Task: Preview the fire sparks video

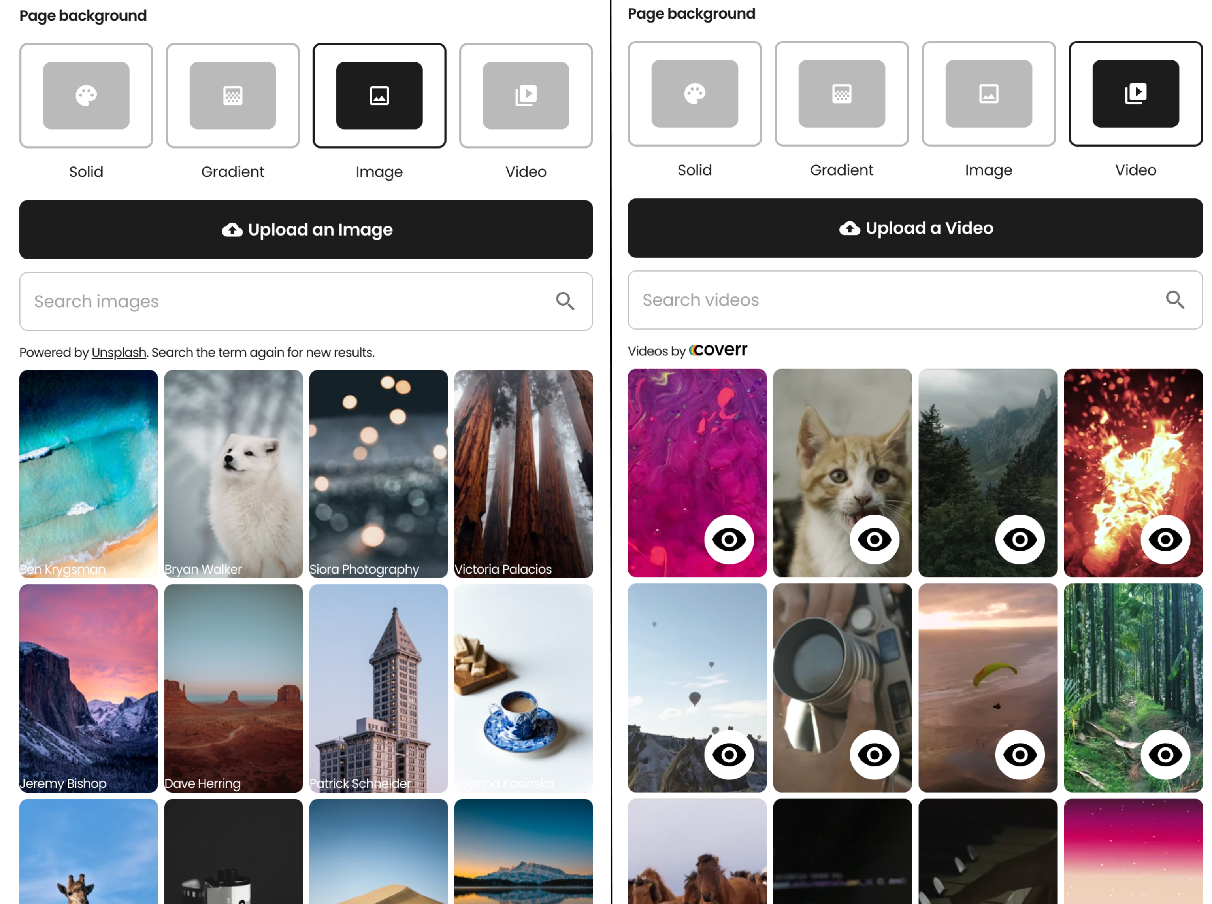Action: point(1165,540)
